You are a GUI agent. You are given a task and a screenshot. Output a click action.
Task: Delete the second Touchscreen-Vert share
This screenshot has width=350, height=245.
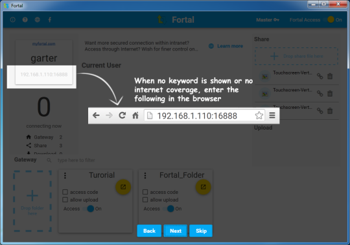330,93
